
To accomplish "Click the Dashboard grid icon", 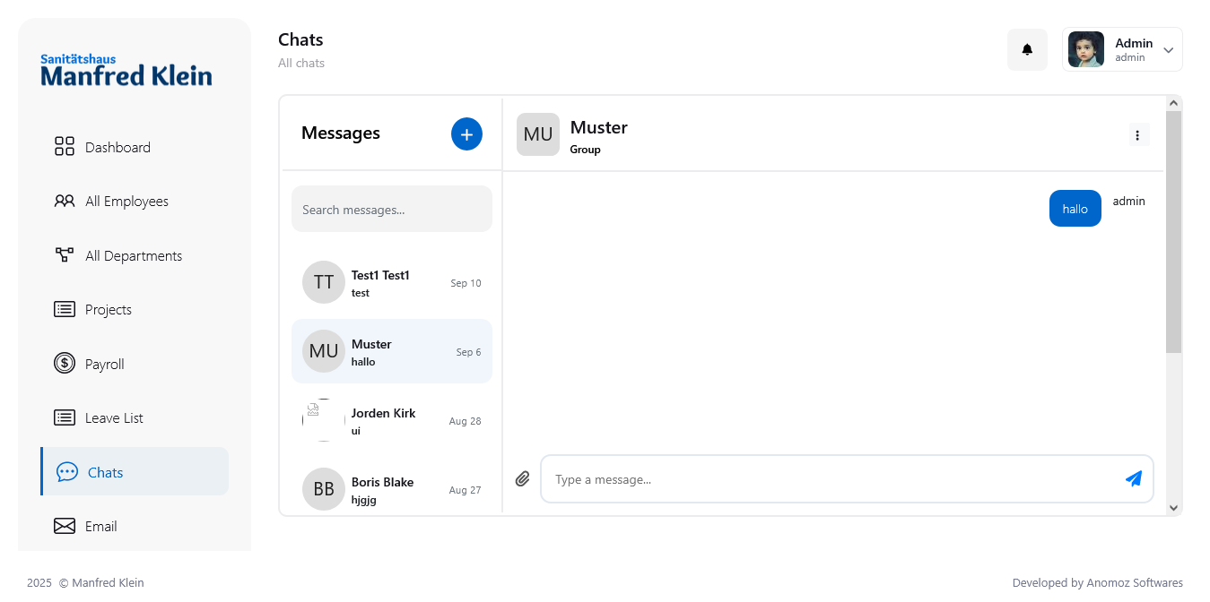I will pos(65,147).
